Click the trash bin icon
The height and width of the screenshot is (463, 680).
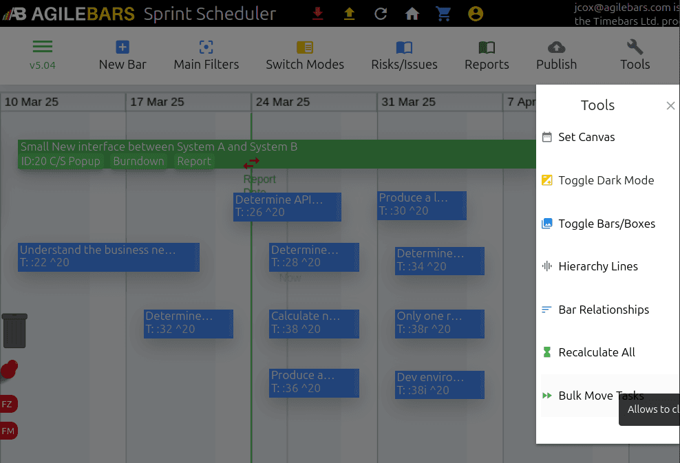(14, 330)
